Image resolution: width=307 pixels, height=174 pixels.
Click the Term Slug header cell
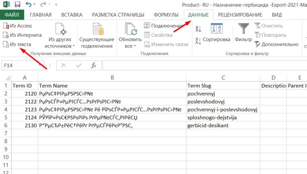point(223,86)
